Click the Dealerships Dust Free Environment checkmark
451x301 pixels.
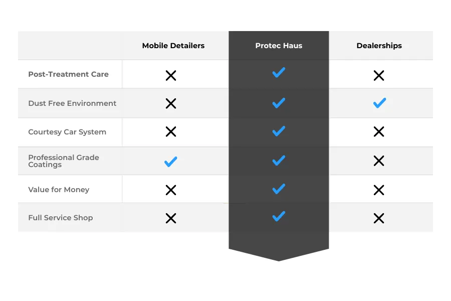(379, 103)
